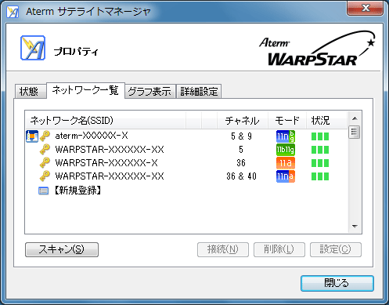
Task: Open the 詳細設定 tab
Action: click(x=199, y=91)
